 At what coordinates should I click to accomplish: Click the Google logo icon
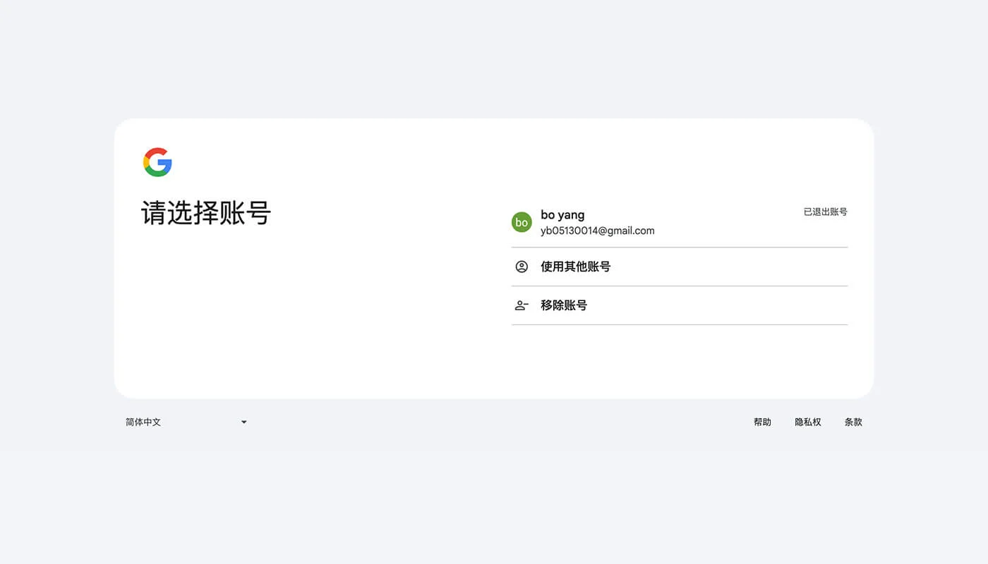pos(157,162)
